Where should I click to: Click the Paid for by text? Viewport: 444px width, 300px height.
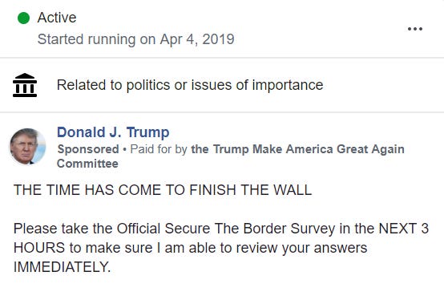pyautogui.click(x=159, y=149)
